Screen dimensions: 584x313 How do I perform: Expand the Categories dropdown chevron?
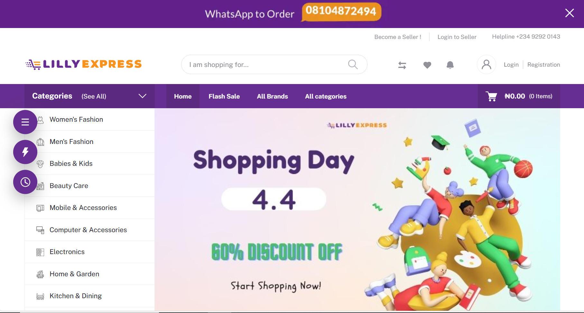click(143, 96)
